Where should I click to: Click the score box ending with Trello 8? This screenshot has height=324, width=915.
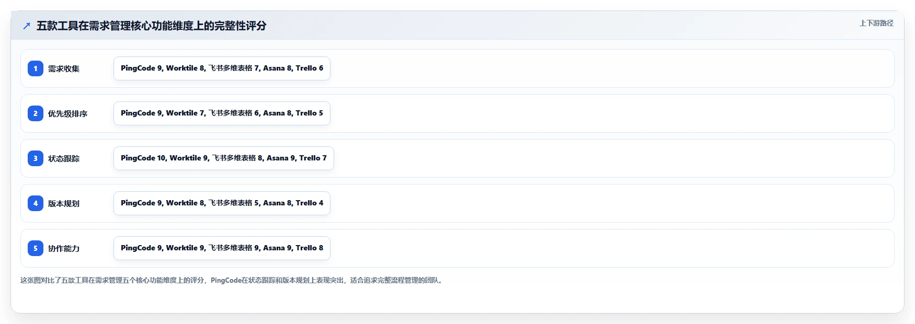tap(222, 248)
